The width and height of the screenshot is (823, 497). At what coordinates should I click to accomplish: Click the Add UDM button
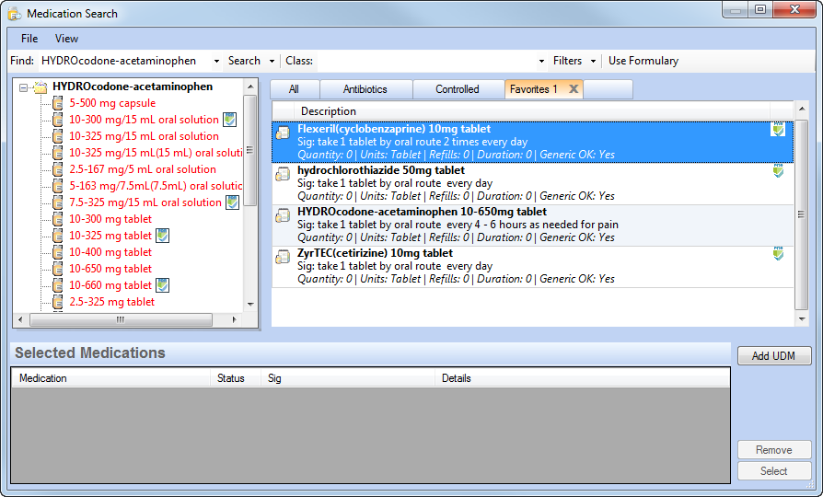[x=774, y=356]
